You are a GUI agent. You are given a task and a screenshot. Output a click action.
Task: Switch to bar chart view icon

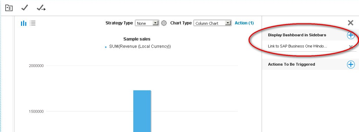coord(23,23)
